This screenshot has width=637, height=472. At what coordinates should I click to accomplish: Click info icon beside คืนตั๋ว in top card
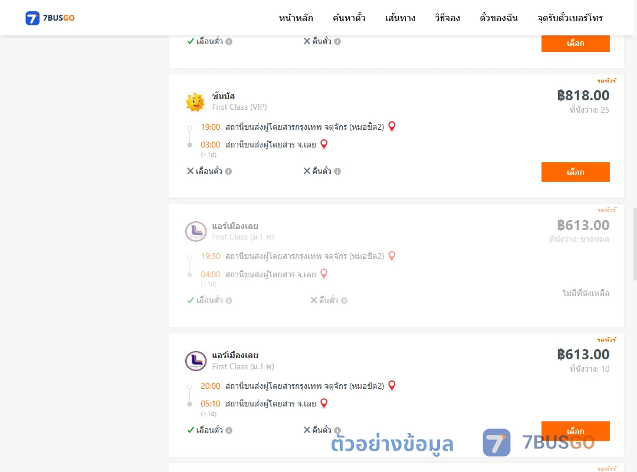tap(337, 41)
